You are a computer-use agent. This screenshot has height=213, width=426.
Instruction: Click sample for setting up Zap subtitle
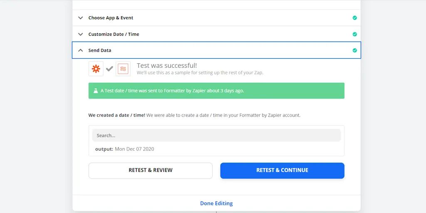click(x=200, y=73)
